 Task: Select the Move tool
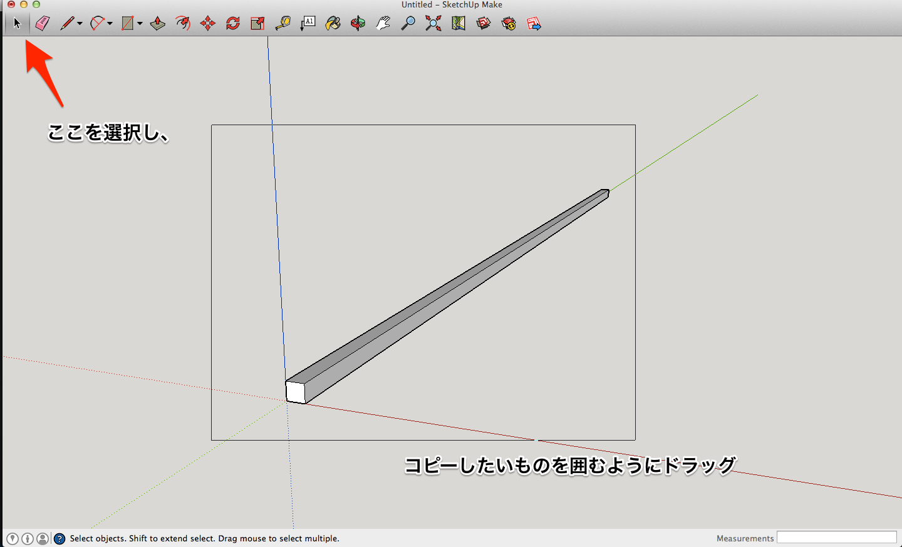pos(208,24)
